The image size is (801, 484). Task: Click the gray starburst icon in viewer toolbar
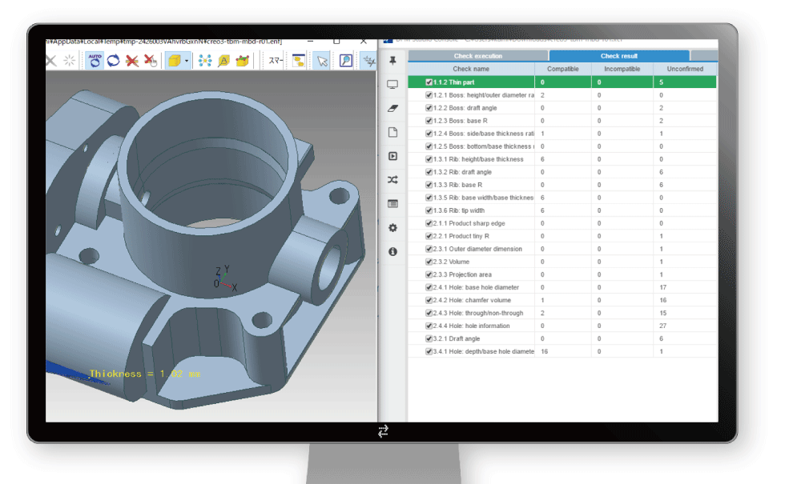coord(70,62)
